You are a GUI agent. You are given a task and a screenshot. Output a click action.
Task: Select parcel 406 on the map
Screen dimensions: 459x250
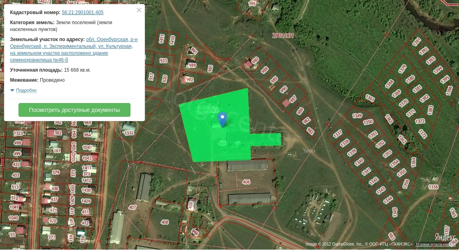click(246, 182)
